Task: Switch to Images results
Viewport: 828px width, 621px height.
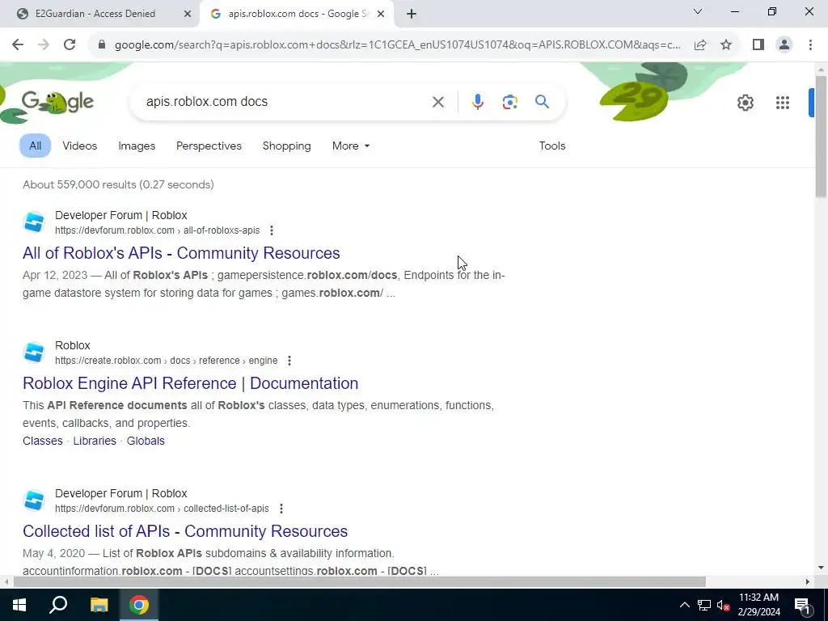Action: (137, 146)
